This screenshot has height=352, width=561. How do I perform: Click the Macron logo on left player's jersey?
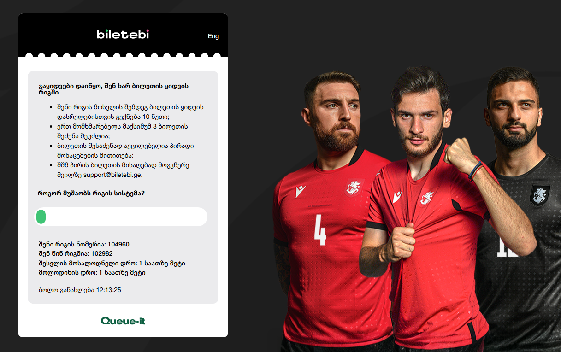click(x=301, y=191)
